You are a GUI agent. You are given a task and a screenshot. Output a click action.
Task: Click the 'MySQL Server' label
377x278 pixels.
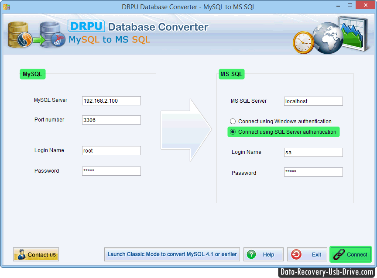tap(51, 100)
